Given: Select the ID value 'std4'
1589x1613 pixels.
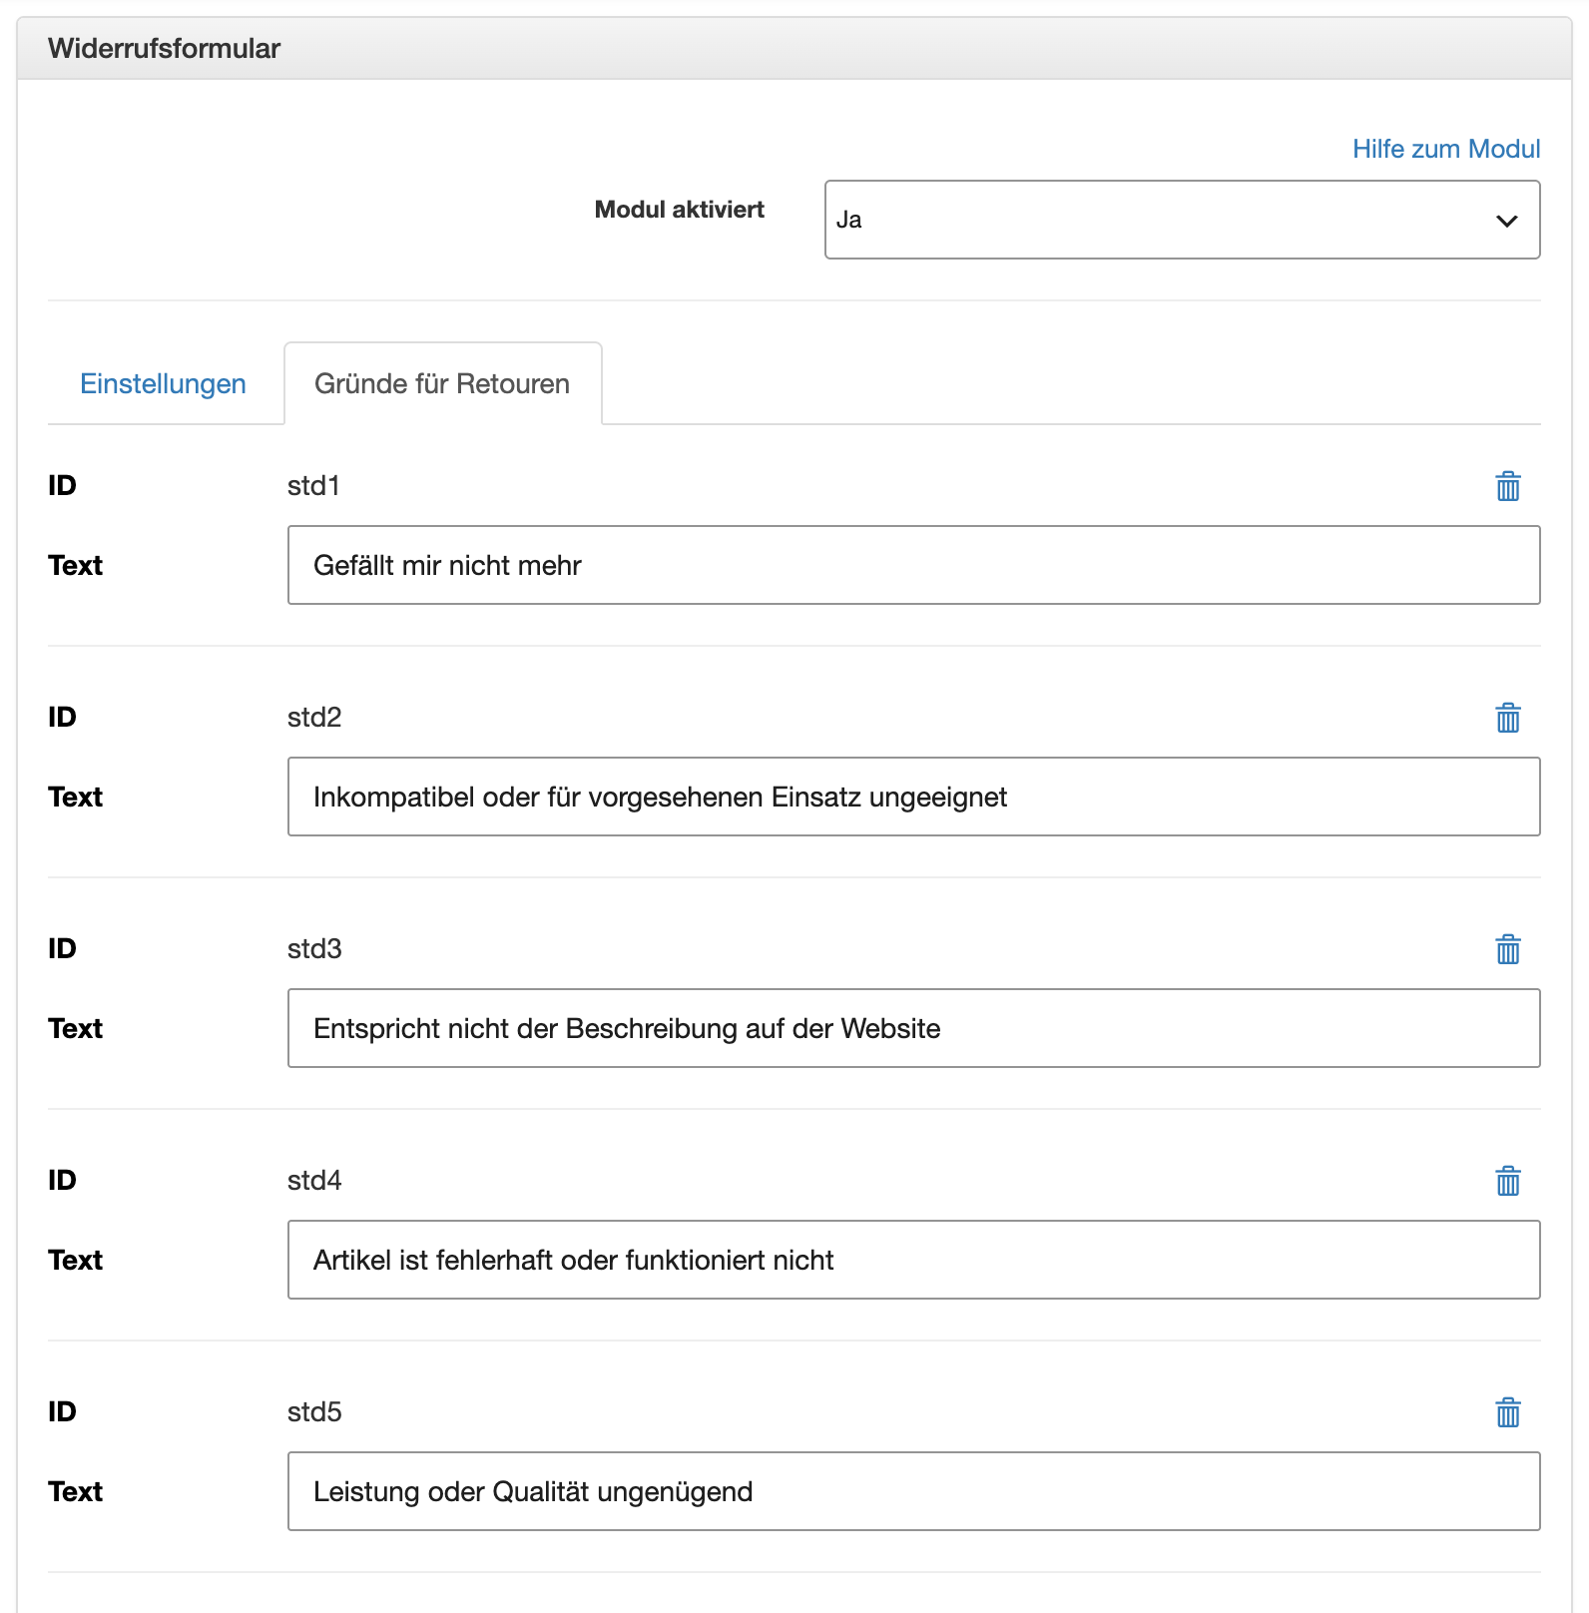Looking at the screenshot, I should (314, 1181).
